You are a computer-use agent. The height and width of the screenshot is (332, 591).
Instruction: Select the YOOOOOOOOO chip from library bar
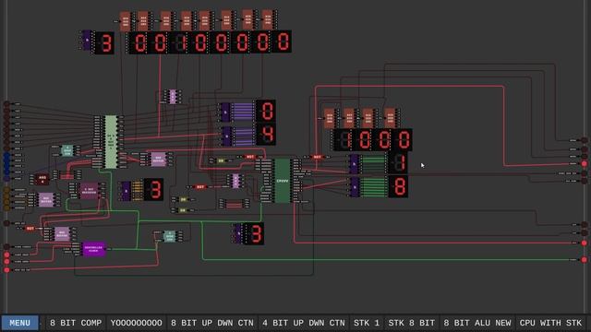click(x=136, y=323)
